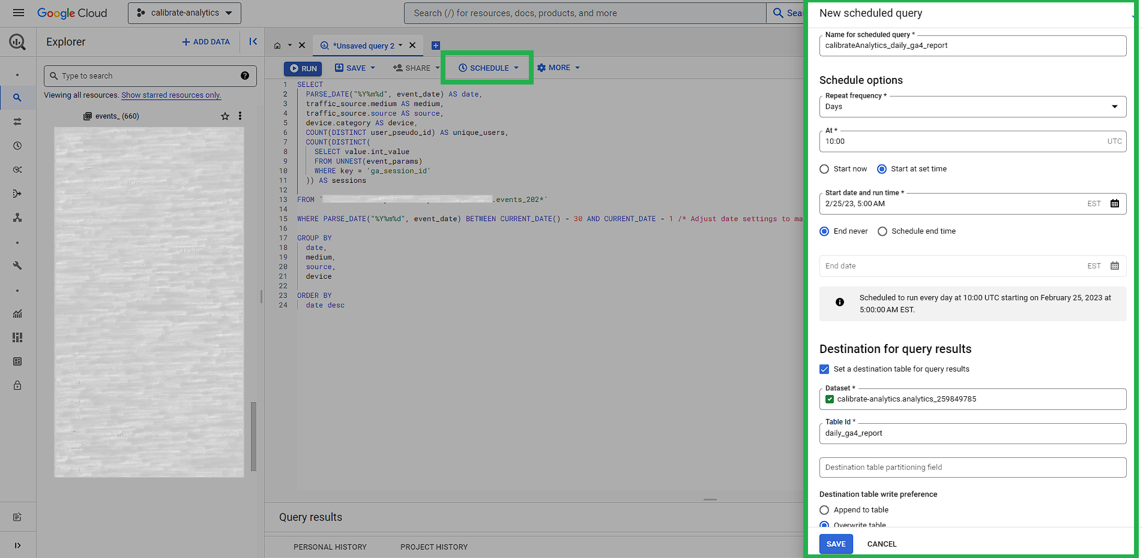Click the Dataset field

point(973,399)
